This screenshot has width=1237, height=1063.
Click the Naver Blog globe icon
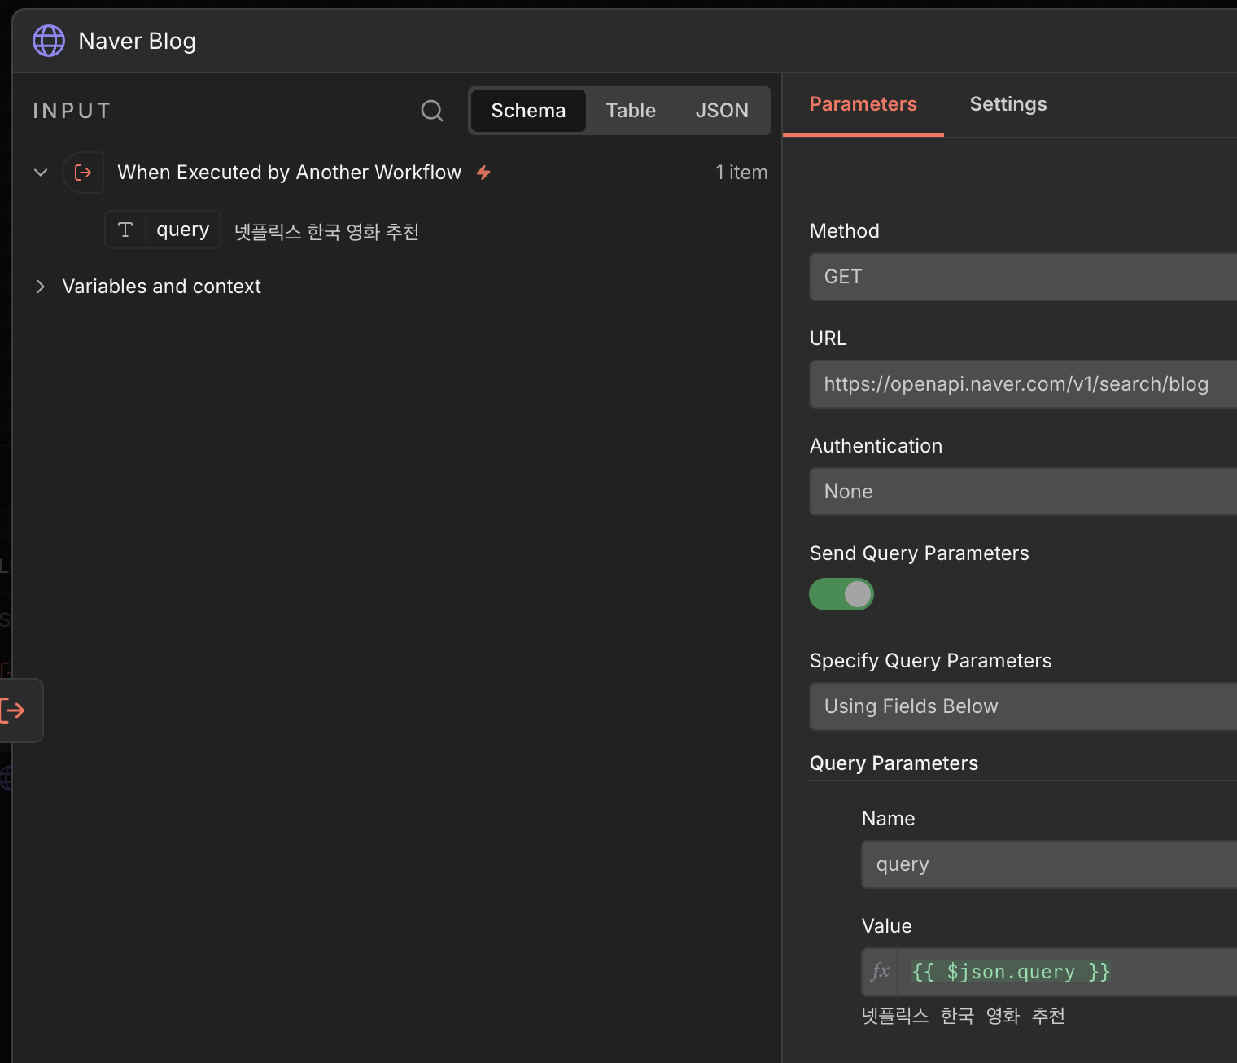49,41
